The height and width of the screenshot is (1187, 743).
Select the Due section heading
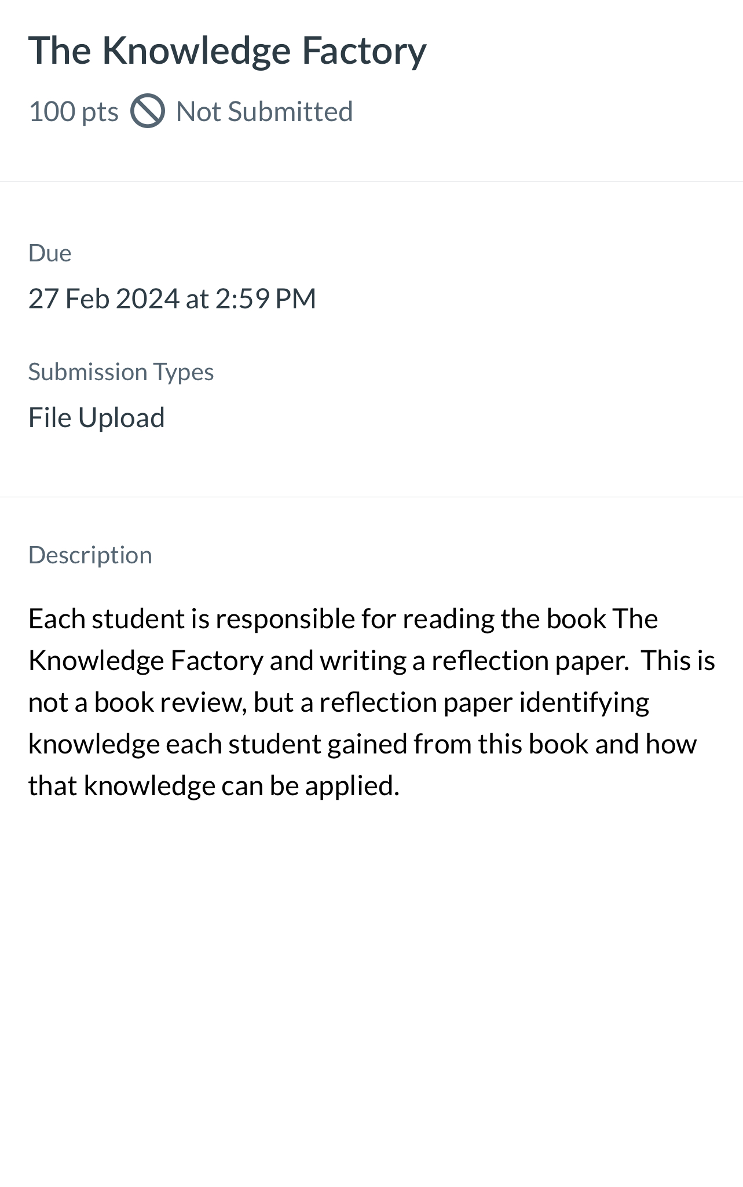click(50, 252)
